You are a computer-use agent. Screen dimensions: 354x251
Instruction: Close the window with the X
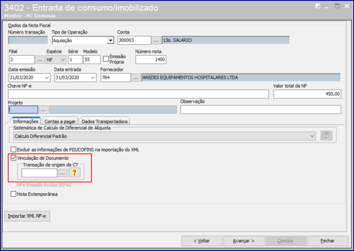point(346,6)
